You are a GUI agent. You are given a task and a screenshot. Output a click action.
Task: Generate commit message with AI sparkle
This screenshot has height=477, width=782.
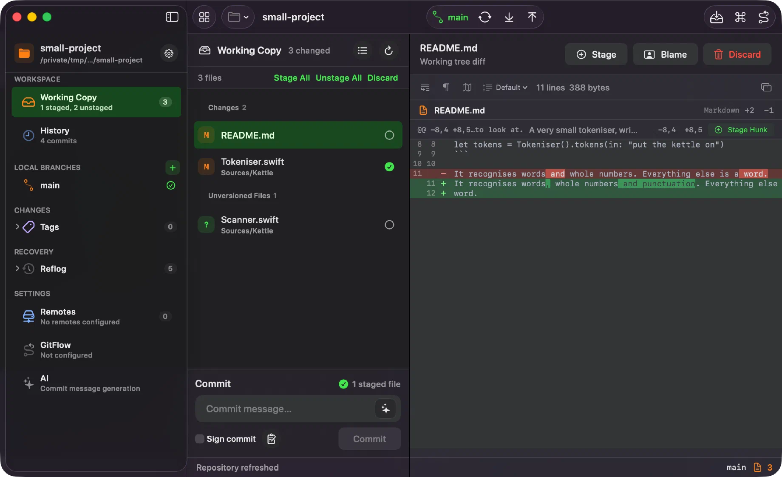pos(385,409)
